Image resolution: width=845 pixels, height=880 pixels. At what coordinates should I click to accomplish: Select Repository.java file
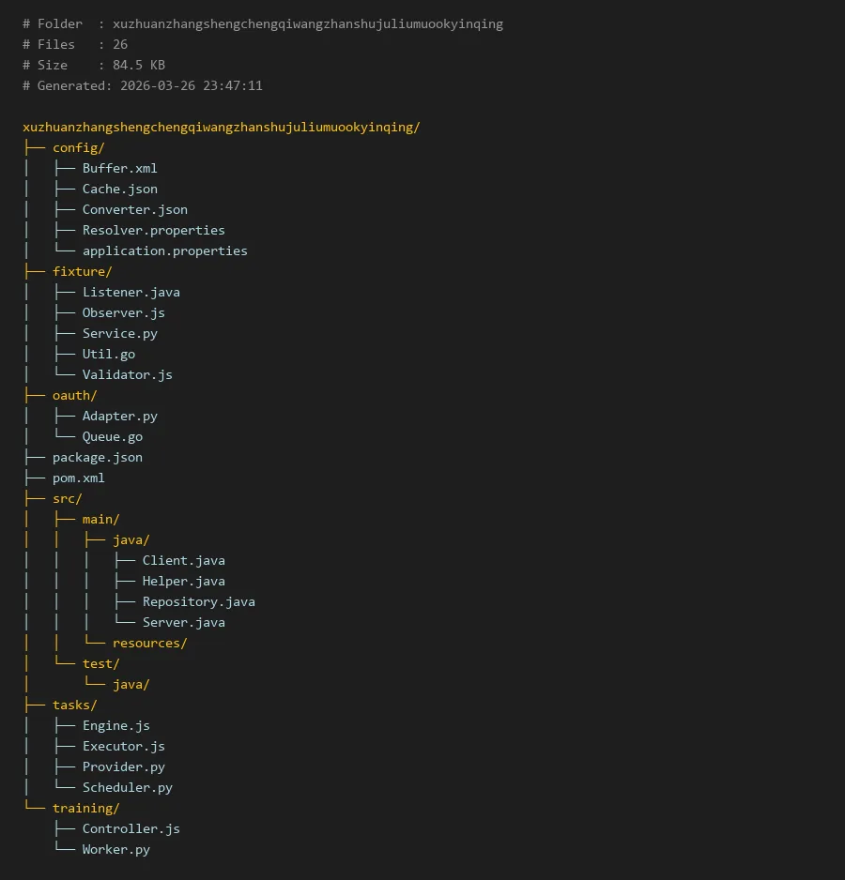point(198,601)
